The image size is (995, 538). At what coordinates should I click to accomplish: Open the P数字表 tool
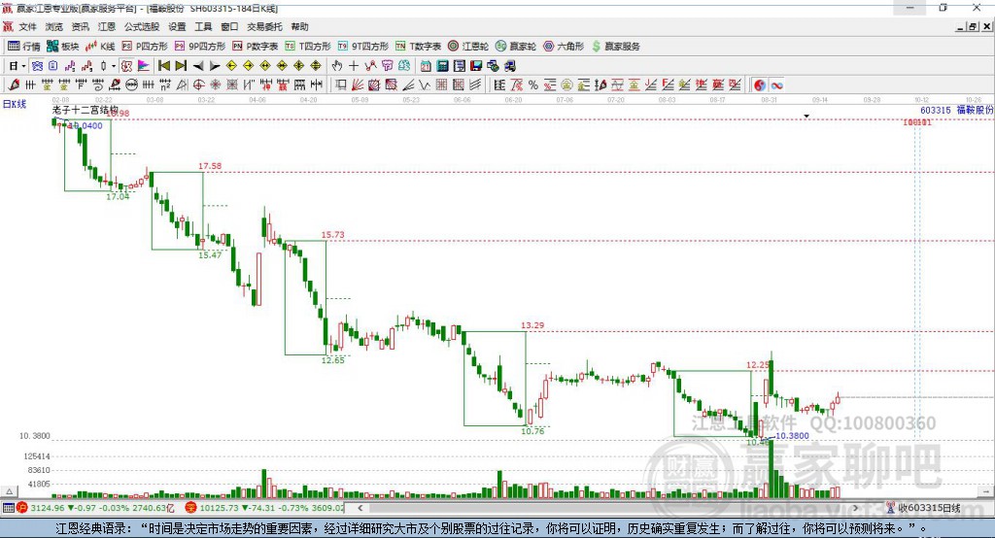tap(256, 47)
